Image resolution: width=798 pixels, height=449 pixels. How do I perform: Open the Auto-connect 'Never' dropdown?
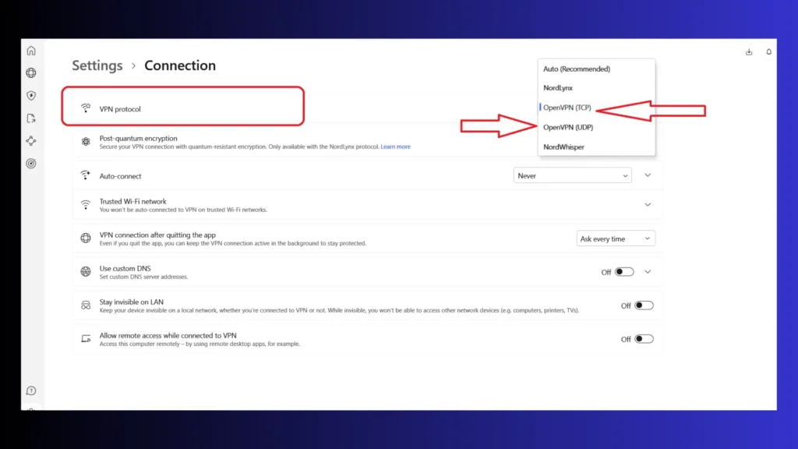tap(573, 175)
